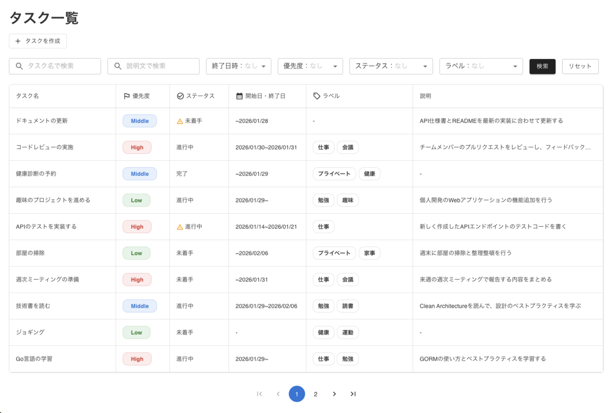Click date ~2026/02/06 in 部屋の掃除 row
The width and height of the screenshot is (611, 413).
[x=252, y=253]
